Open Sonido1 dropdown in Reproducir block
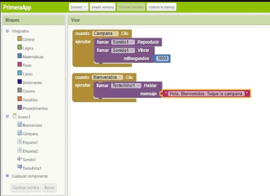 pos(123,42)
